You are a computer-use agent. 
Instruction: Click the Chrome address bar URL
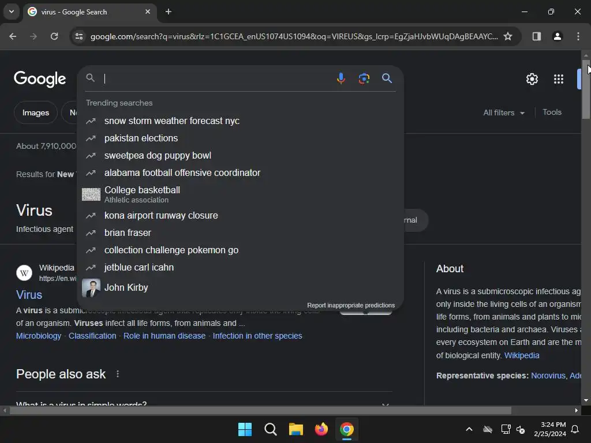click(x=294, y=36)
